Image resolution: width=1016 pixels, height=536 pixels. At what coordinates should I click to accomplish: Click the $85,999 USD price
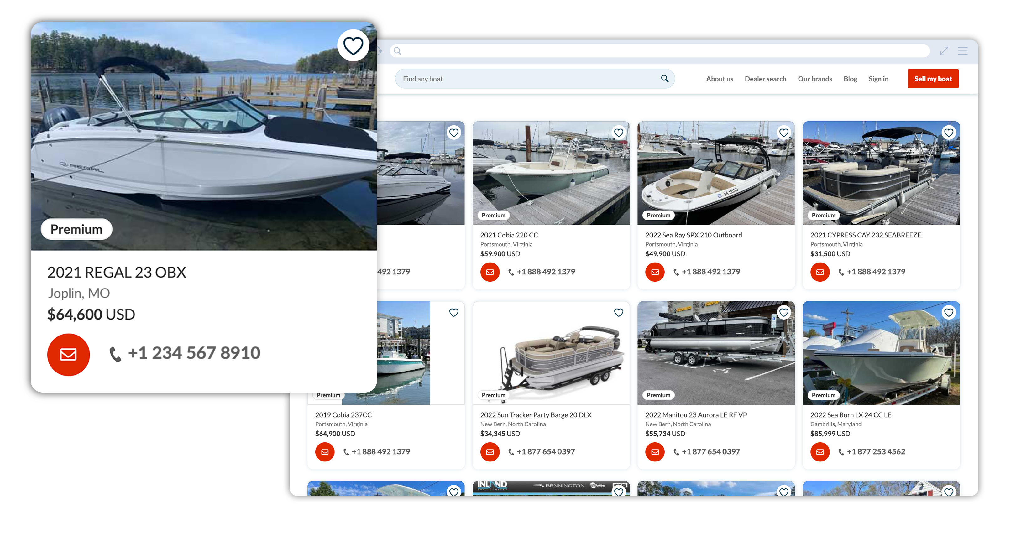click(830, 434)
